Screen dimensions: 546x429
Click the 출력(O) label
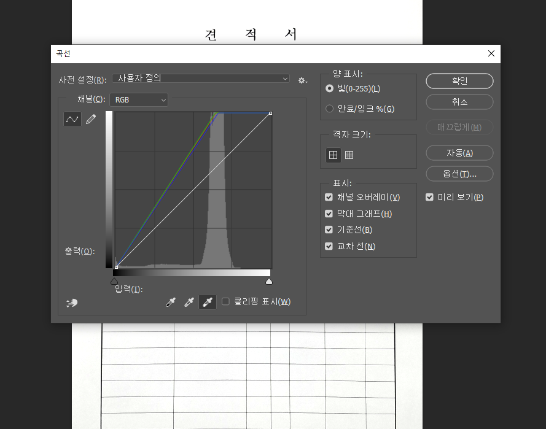(80, 251)
